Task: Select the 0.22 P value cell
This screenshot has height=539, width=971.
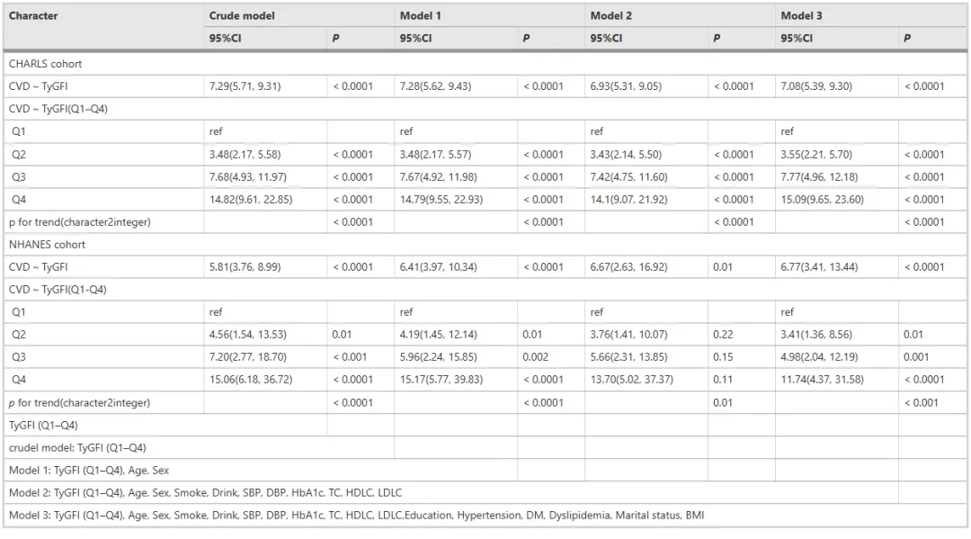Action: point(741,335)
